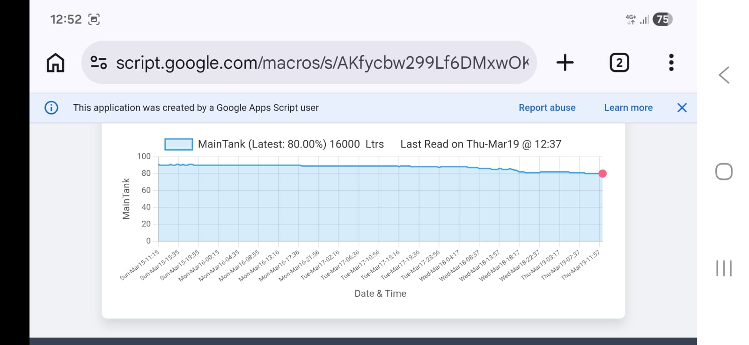The image size is (749, 345).
Task: Tap the script.google.com address bar
Action: tap(322, 63)
